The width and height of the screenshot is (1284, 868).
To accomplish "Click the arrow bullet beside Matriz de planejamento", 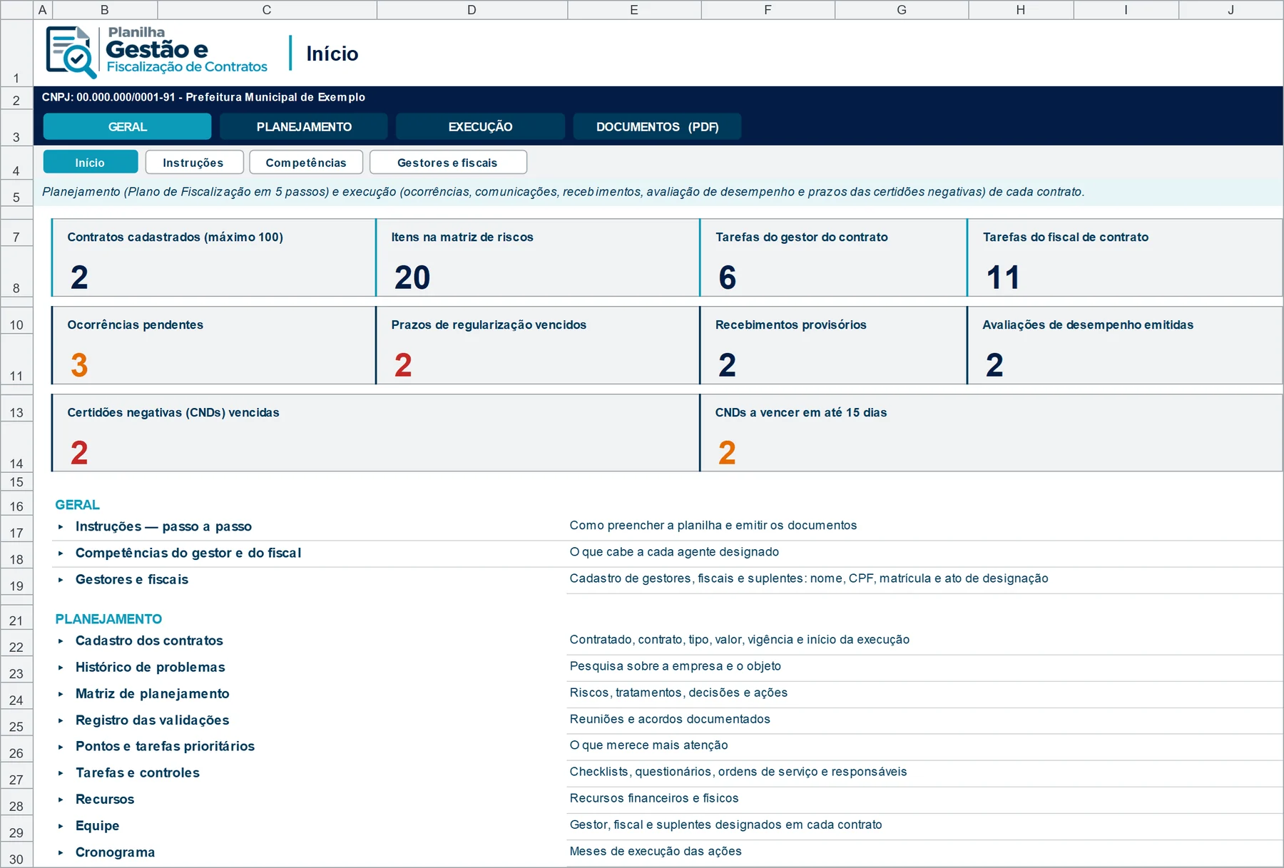I will pos(61,694).
